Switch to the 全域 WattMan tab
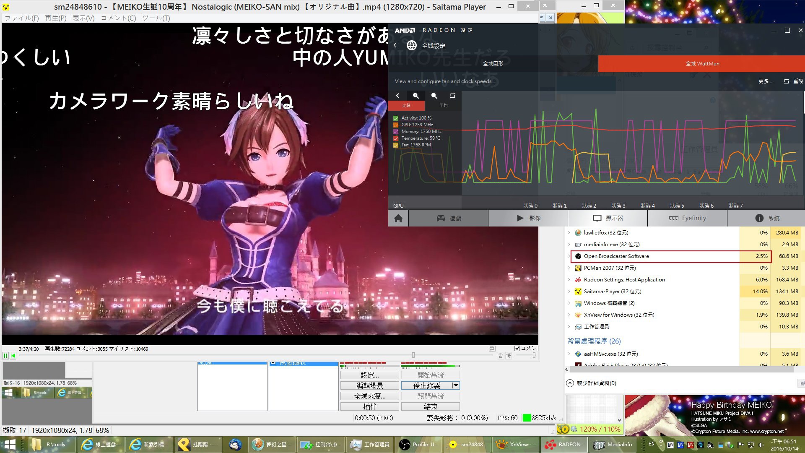The height and width of the screenshot is (453, 805). point(702,64)
